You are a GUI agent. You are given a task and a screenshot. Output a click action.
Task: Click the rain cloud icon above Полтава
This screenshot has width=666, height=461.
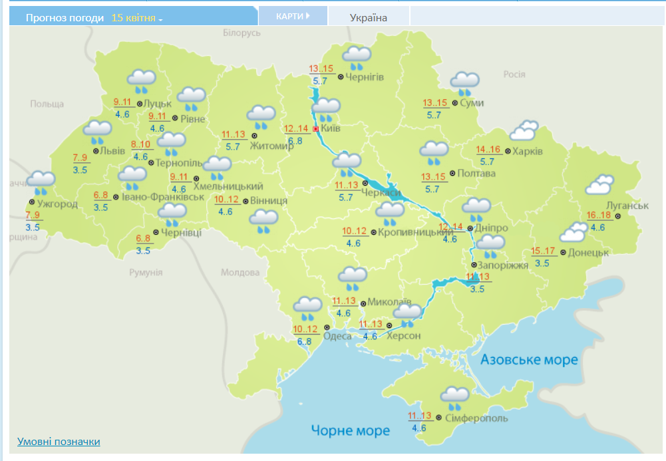[434, 153]
